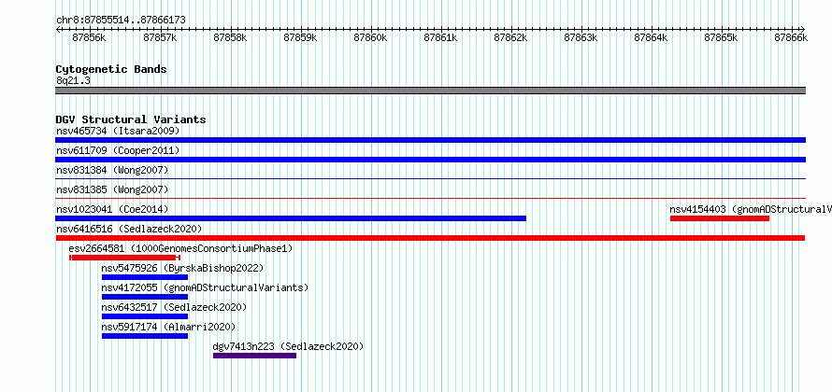
Task: Click the gray 8q21.3 cytogenetic band bar
Action: (x=430, y=91)
